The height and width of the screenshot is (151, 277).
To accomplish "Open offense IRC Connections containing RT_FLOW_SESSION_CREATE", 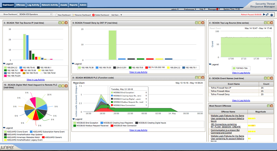I will click(x=225, y=125).
